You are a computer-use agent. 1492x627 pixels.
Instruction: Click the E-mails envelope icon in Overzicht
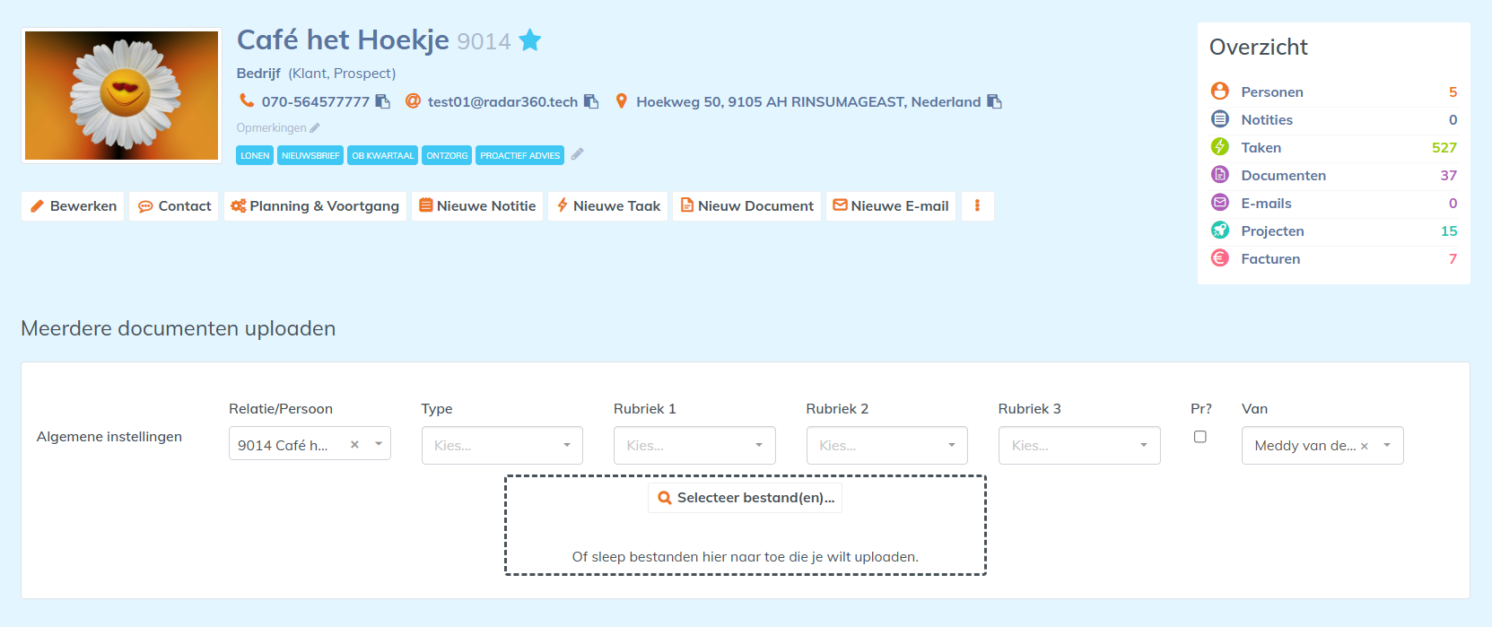coord(1219,203)
